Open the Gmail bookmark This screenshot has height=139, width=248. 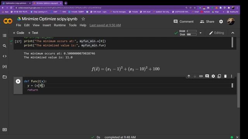coord(195,12)
